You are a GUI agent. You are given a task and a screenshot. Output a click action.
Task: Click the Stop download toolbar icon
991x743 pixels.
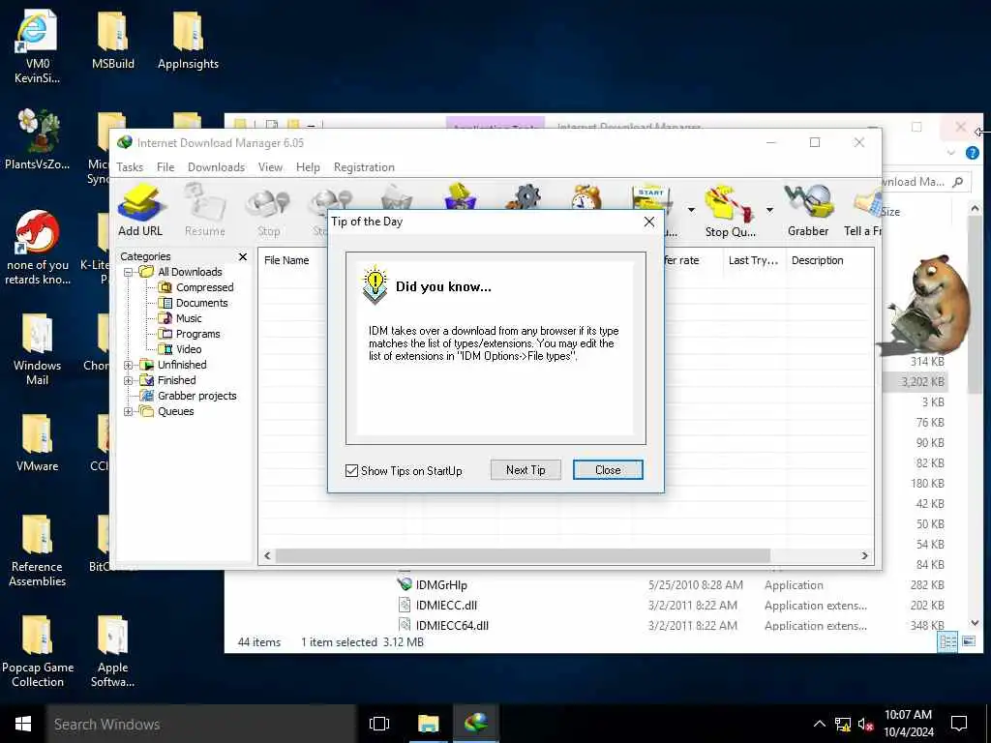[x=269, y=210]
